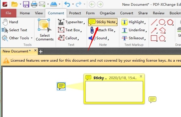This screenshot has height=117, width=181.
Task: Select the unselected sticky note icon next to the popup
Action: (x=152, y=100)
